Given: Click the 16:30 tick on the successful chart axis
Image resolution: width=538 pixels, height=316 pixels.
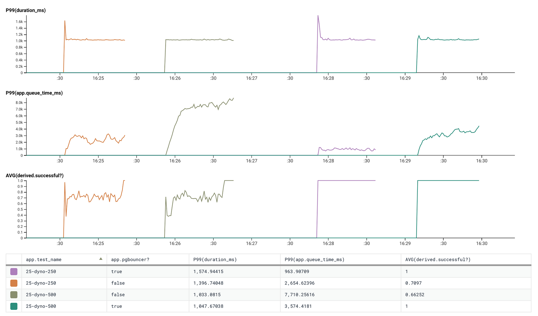Looking at the screenshot, I should 482,243.
